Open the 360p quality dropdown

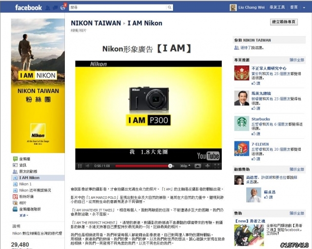tap(185, 166)
